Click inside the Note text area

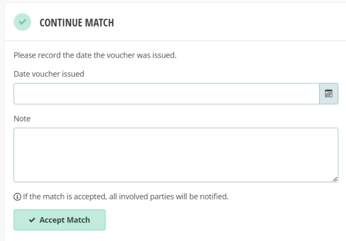point(176,155)
